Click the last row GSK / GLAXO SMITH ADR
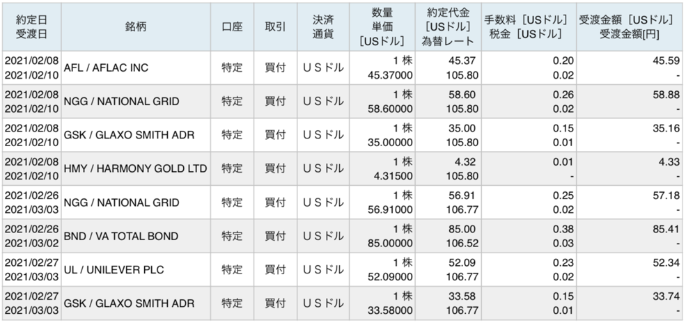The image size is (686, 325). (129, 303)
